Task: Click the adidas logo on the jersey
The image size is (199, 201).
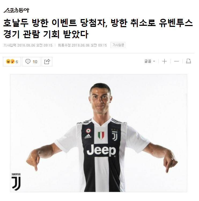Action: coord(88,136)
